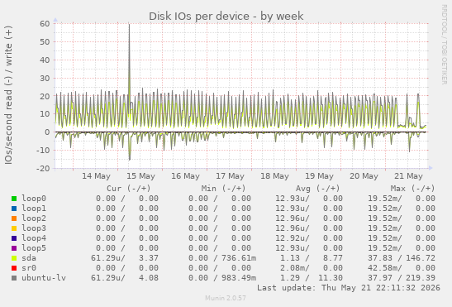Screen dimensions: 452x307
Task: Select the loop4 legend label
Action: (34, 238)
